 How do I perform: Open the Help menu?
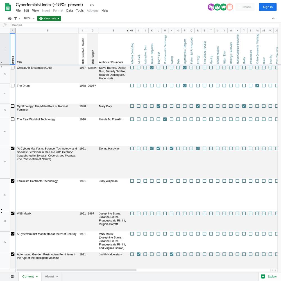(x=105, y=11)
